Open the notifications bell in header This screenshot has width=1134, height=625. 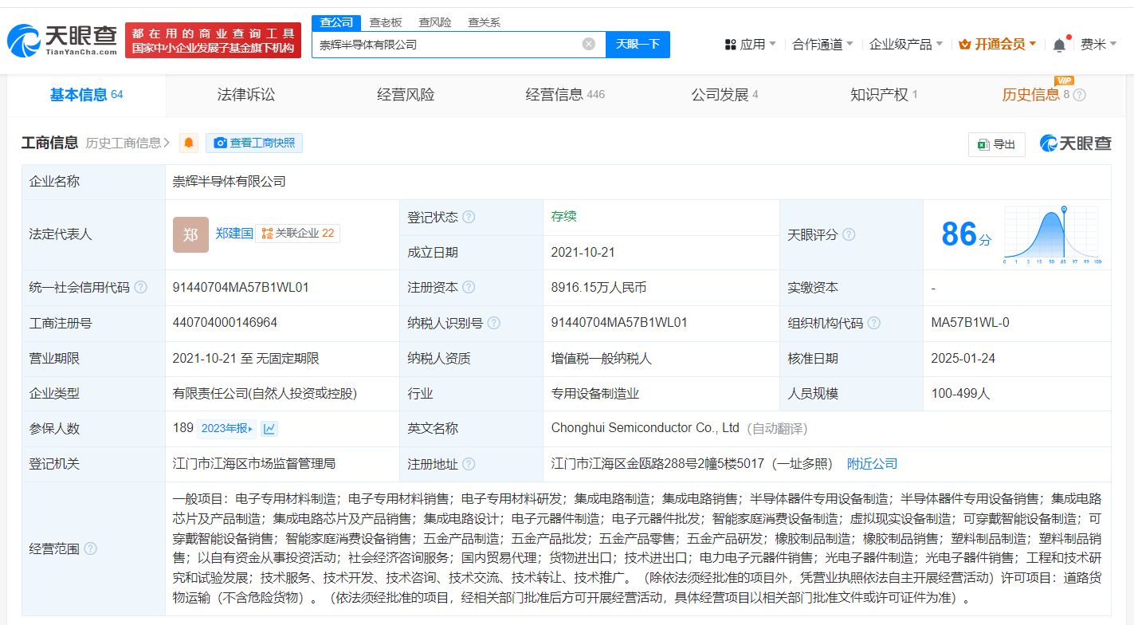[x=1059, y=45]
